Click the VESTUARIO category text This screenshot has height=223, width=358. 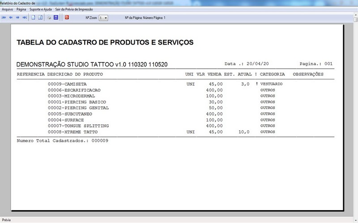[271, 84]
